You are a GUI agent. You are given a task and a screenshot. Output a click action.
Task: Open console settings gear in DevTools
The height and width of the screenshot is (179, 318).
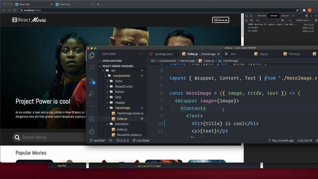[x=316, y=20]
